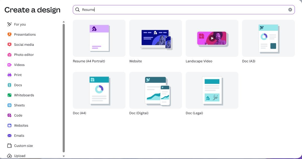Click the Videos icon in sidebar
Viewport: 302px width, 159px height.
coord(10,65)
